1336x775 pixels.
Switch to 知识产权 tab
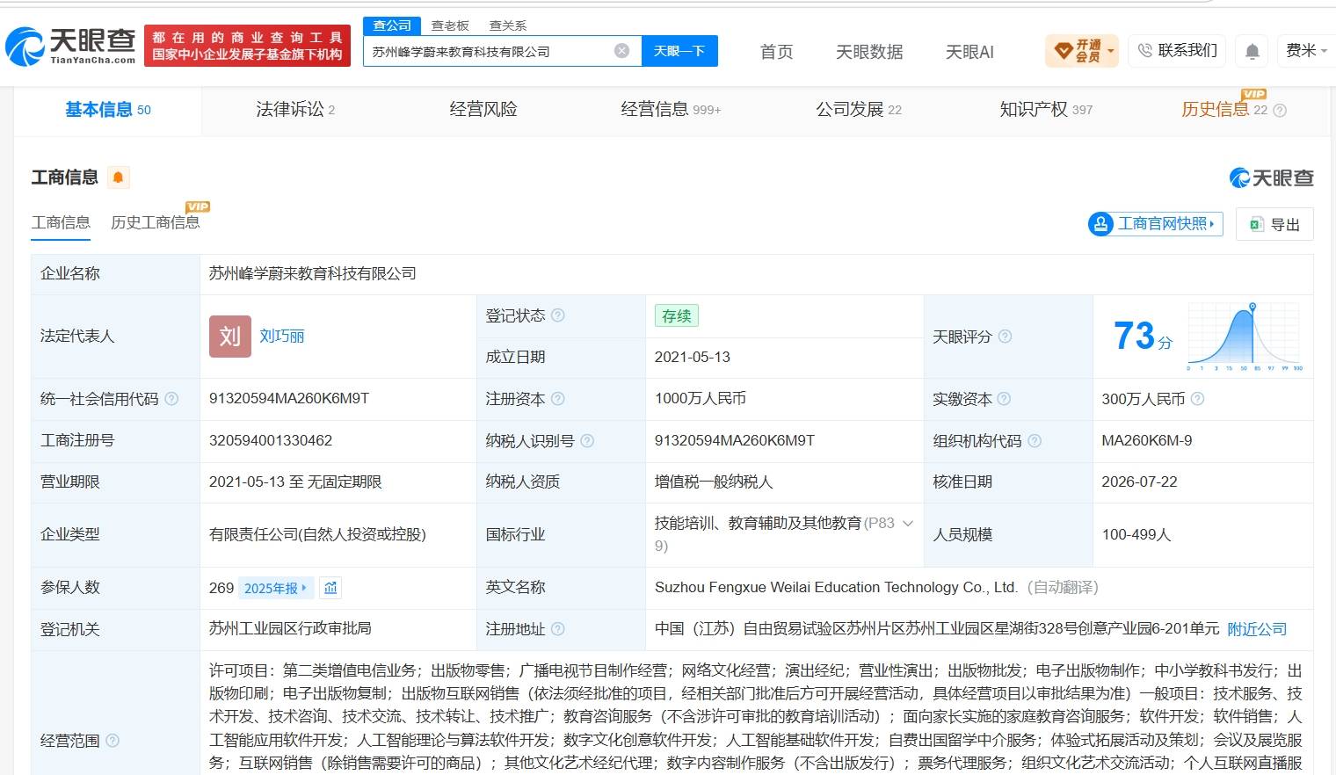click(x=1046, y=110)
